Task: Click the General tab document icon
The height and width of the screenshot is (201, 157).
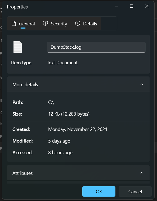Action: click(14, 24)
